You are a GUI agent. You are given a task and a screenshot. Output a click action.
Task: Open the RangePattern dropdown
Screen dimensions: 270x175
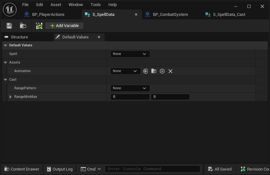point(130,88)
